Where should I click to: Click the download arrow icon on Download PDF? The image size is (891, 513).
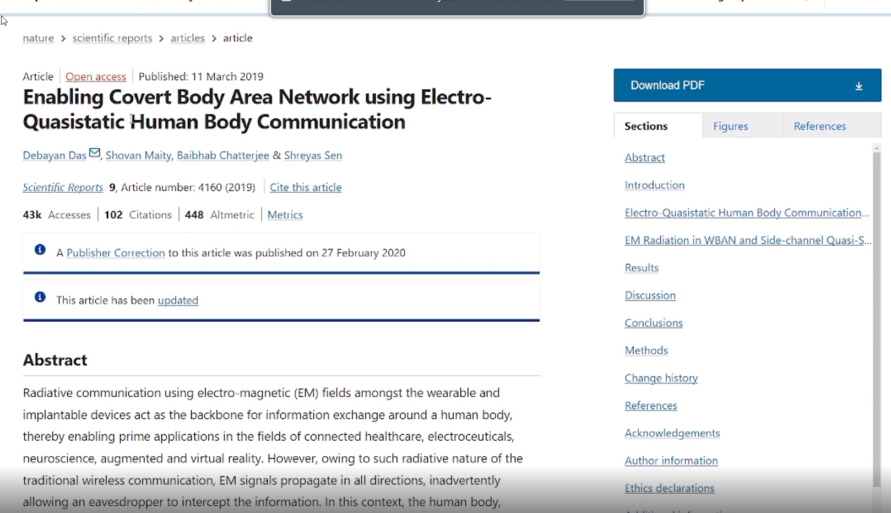click(859, 86)
